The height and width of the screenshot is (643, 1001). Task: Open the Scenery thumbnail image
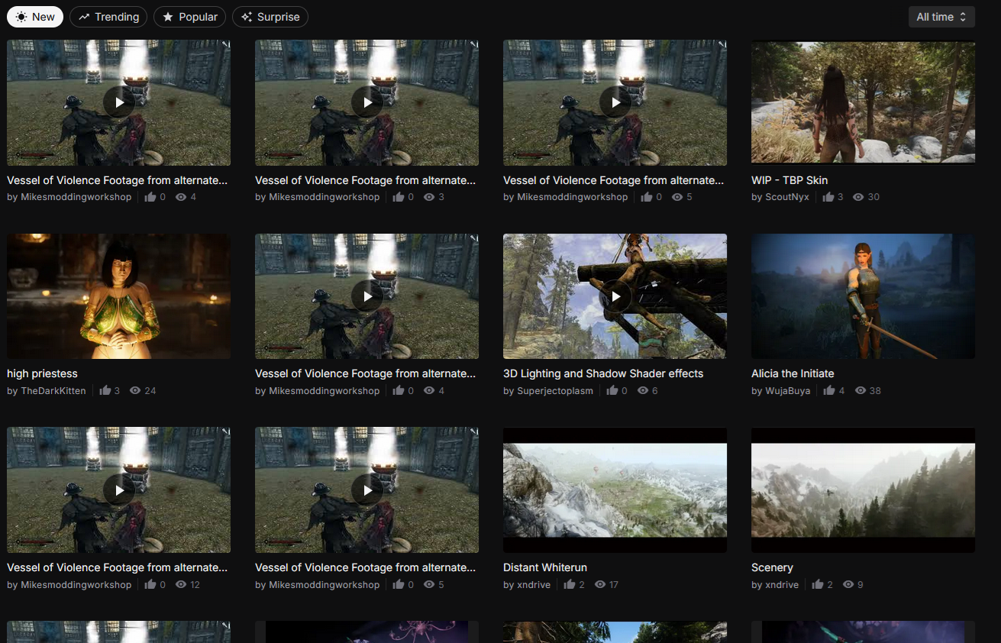(863, 490)
